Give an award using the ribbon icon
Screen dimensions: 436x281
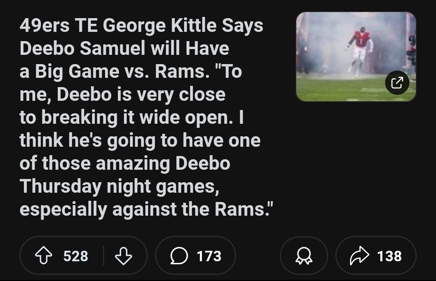click(x=304, y=256)
